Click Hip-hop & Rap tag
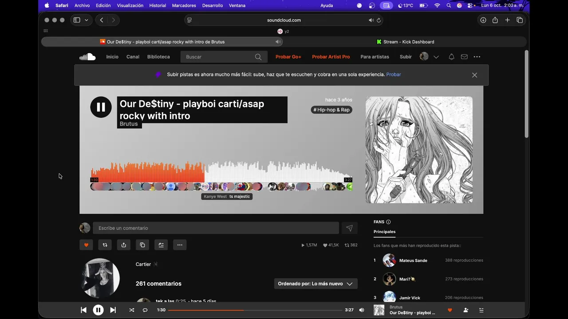The width and height of the screenshot is (568, 319). point(331,110)
